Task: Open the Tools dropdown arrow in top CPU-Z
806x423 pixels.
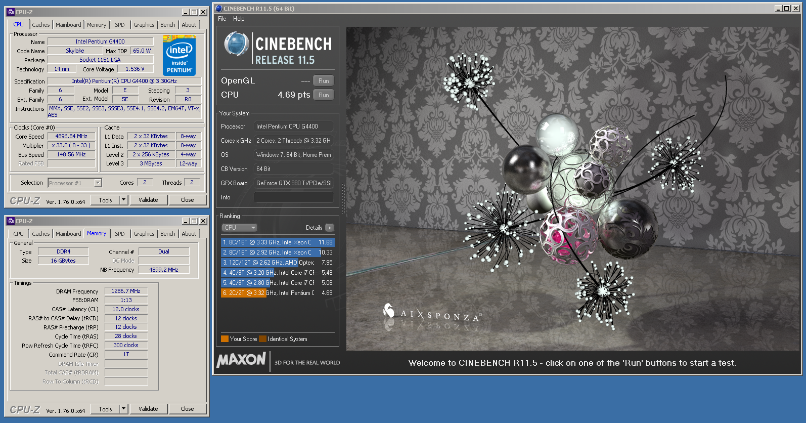Action: pos(123,200)
